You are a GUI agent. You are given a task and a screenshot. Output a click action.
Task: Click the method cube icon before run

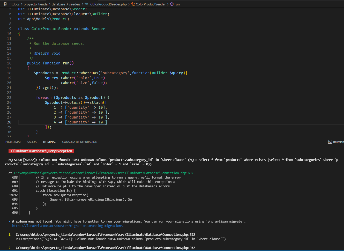(x=172, y=4)
